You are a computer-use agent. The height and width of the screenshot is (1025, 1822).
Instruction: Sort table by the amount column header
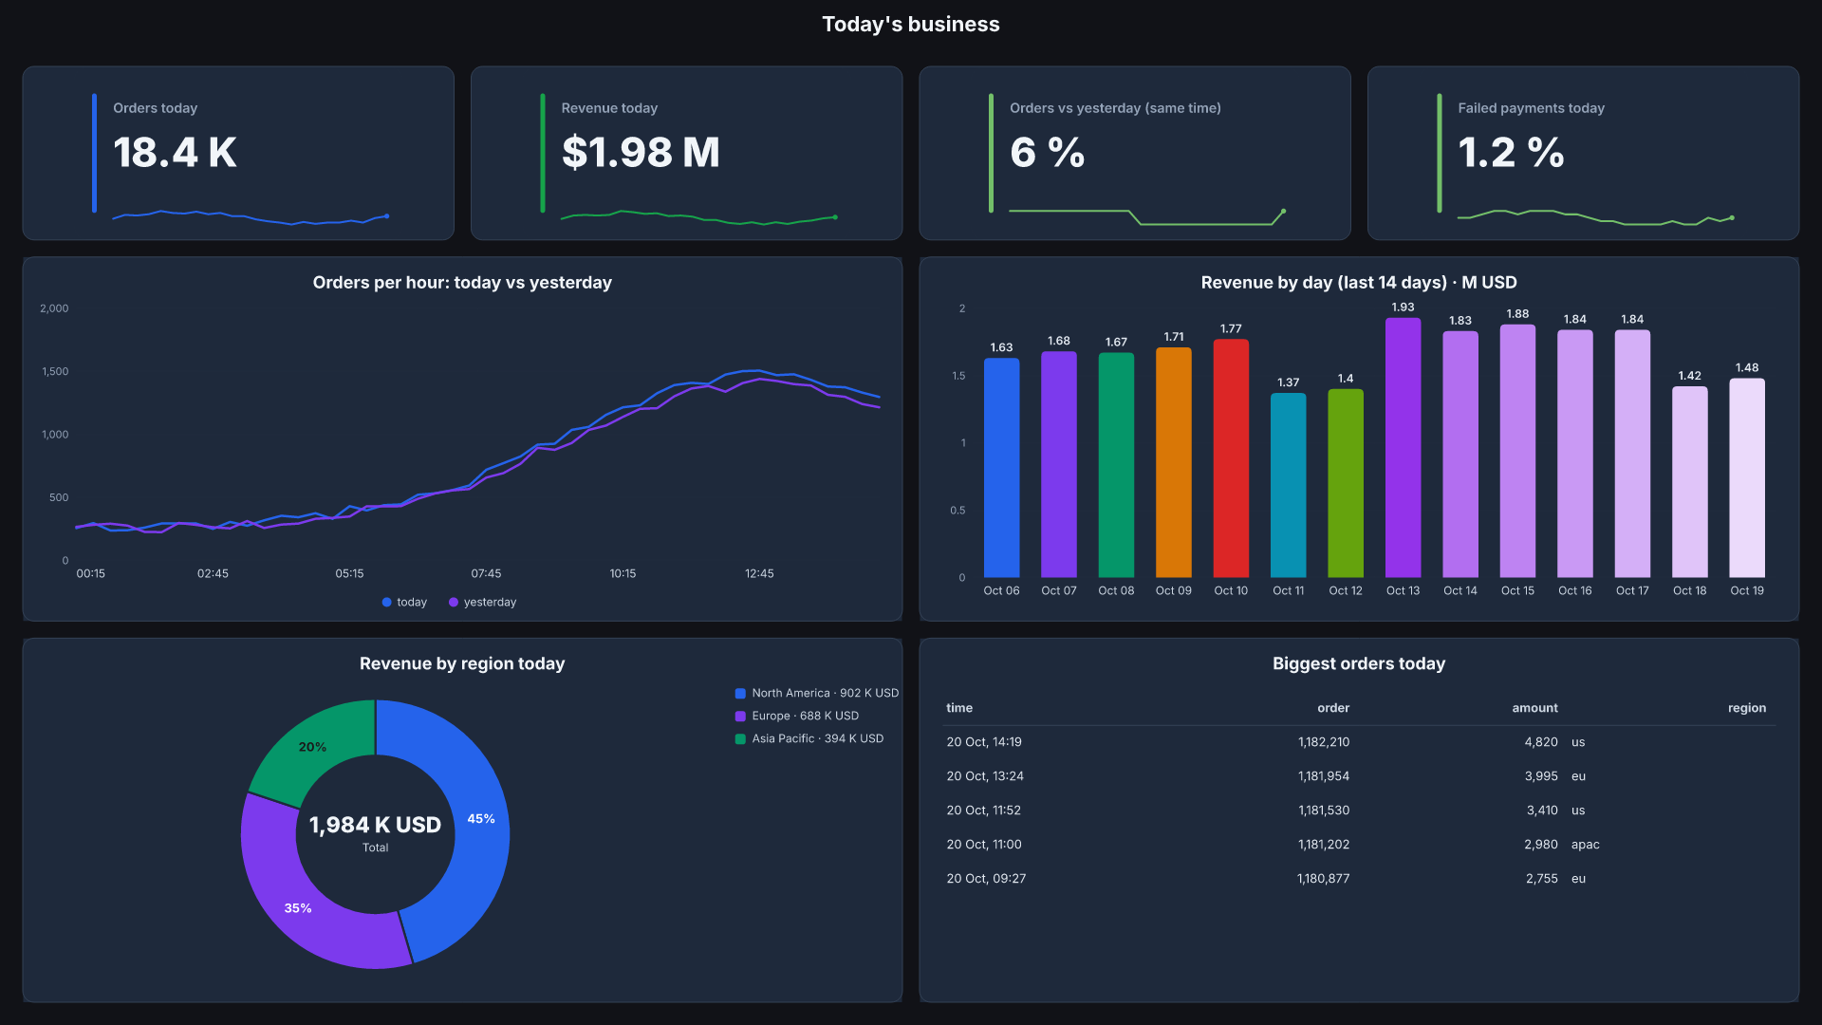1534,709
